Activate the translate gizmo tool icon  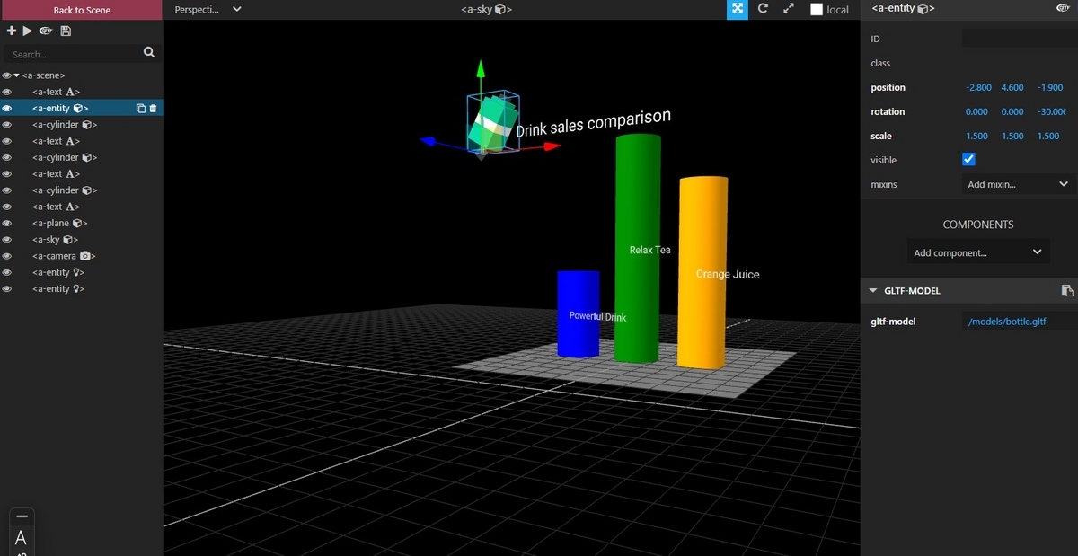click(737, 9)
